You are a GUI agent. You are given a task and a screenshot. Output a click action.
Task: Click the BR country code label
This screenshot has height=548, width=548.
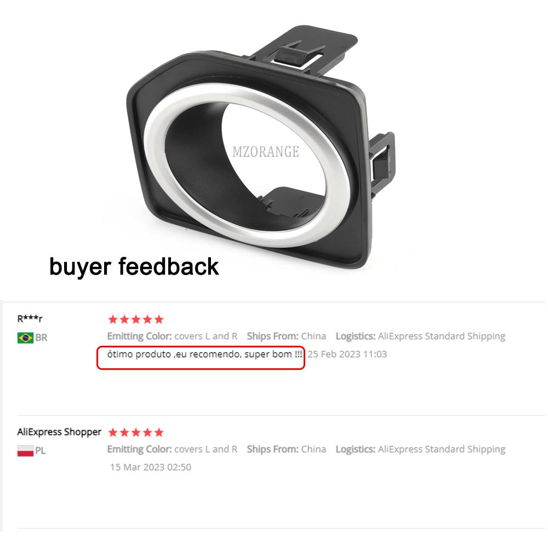41,338
